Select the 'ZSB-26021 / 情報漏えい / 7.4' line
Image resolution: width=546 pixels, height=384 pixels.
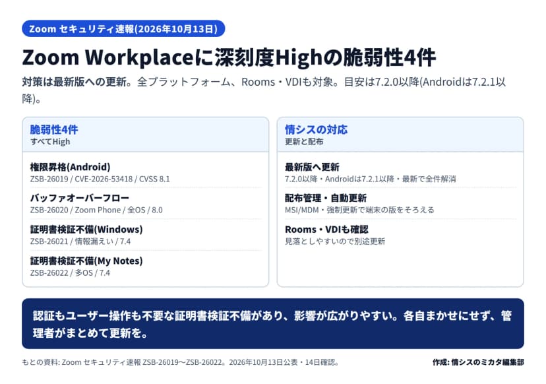(80, 241)
